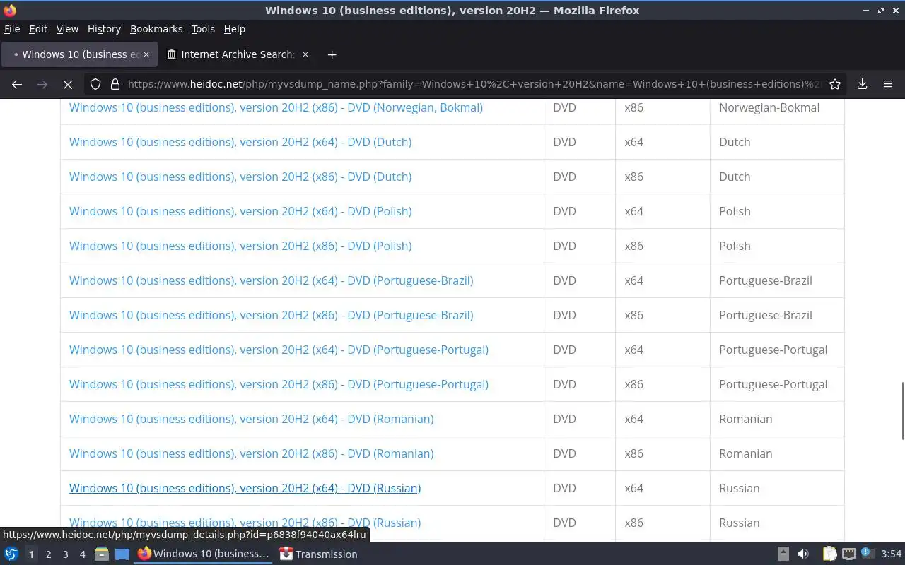
Task: Open the x64 Polish DVD link
Action: tap(240, 211)
